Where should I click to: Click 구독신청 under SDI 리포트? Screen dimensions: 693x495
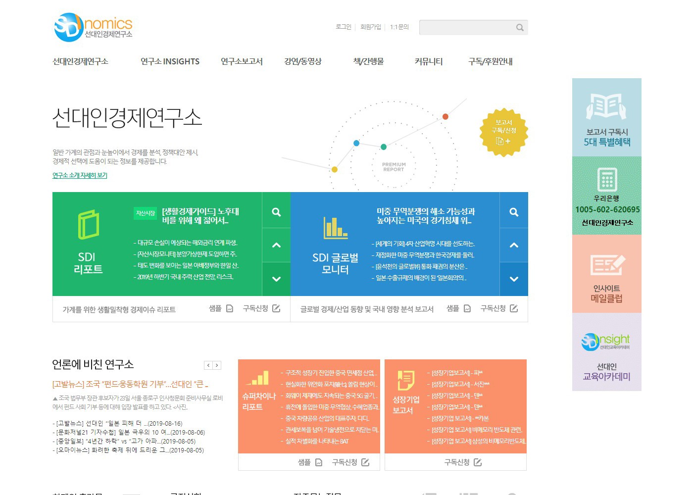point(261,308)
